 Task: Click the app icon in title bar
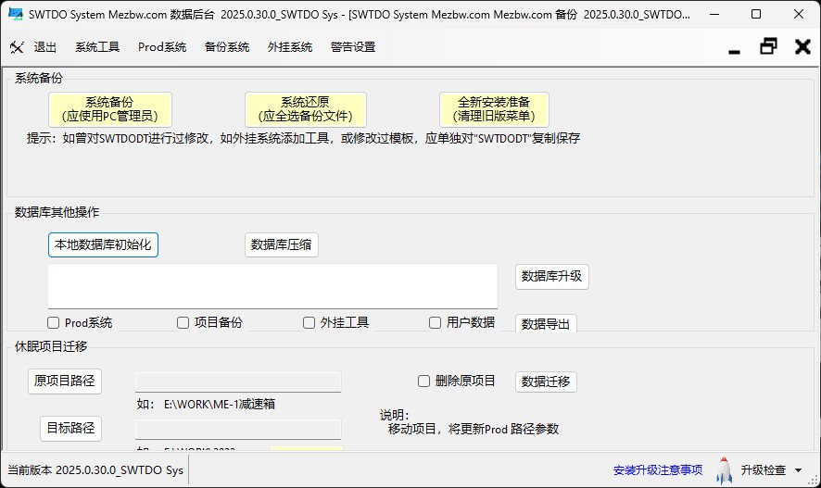(15, 15)
